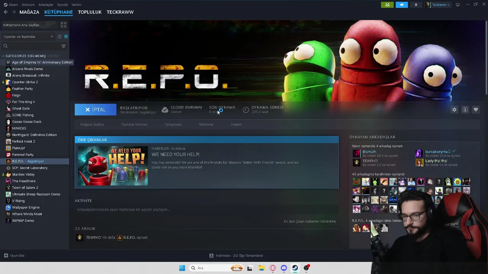Open the Windows Start menu
488x274 pixels.
click(x=182, y=268)
